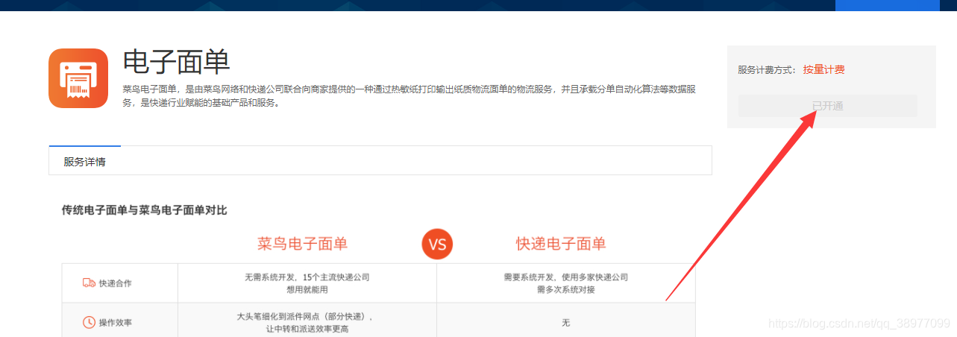Click the orange VS circle badge
Viewport: 957px width, 337px height.
[x=437, y=245]
